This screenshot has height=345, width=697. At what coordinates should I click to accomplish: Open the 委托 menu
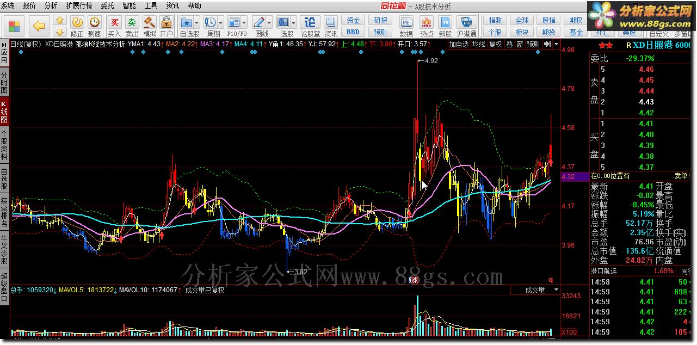click(x=108, y=6)
